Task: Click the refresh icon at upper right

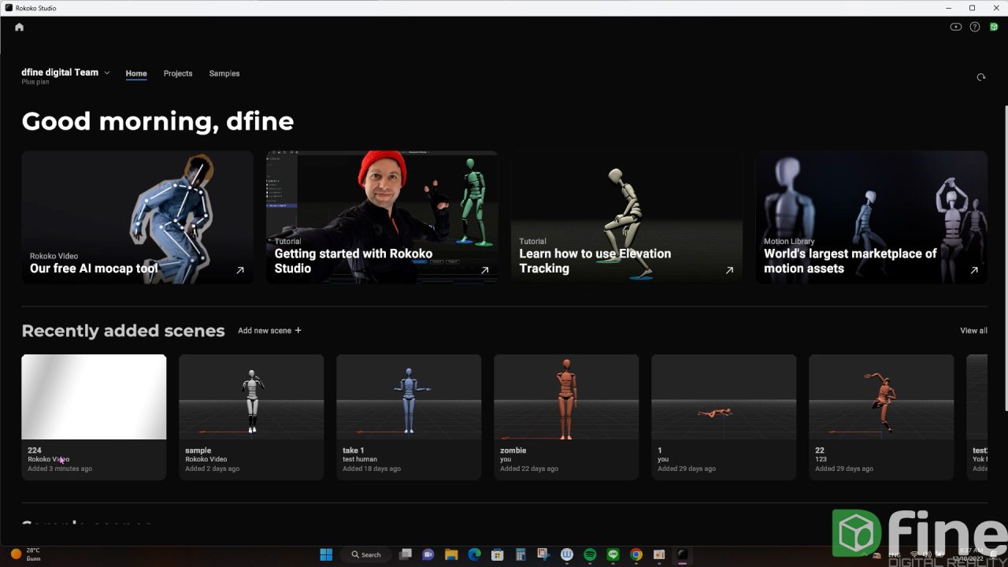Action: point(981,77)
